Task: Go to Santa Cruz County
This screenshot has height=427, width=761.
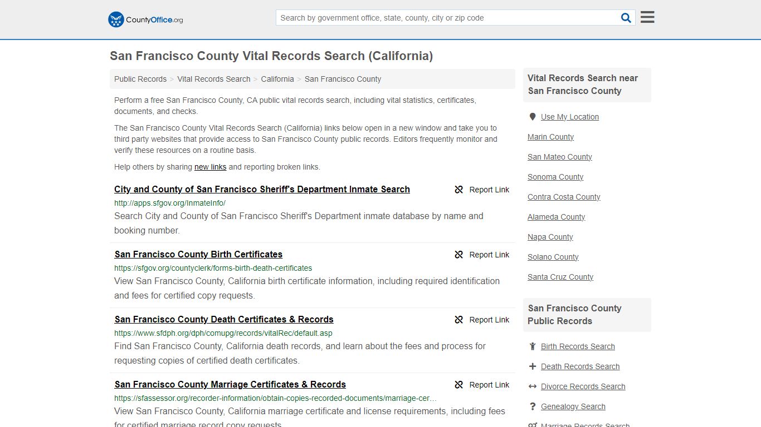Action: click(x=560, y=277)
